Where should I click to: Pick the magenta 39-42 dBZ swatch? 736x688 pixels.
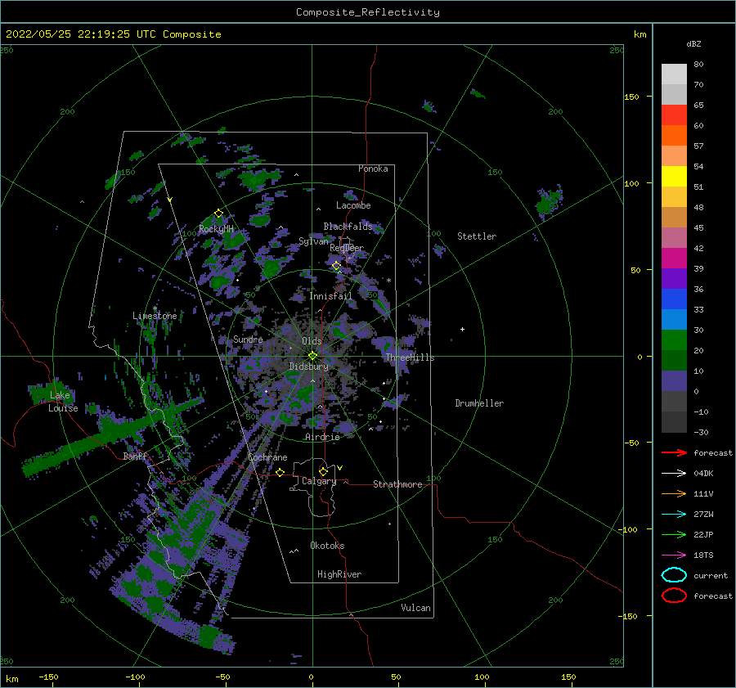[x=674, y=259]
